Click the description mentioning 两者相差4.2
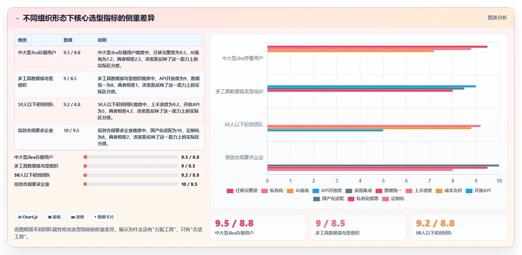Screen dimensions: 522x255 [x=149, y=111]
